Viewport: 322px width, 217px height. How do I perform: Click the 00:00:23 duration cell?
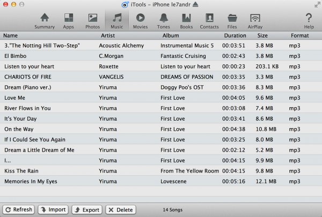pos(233,66)
